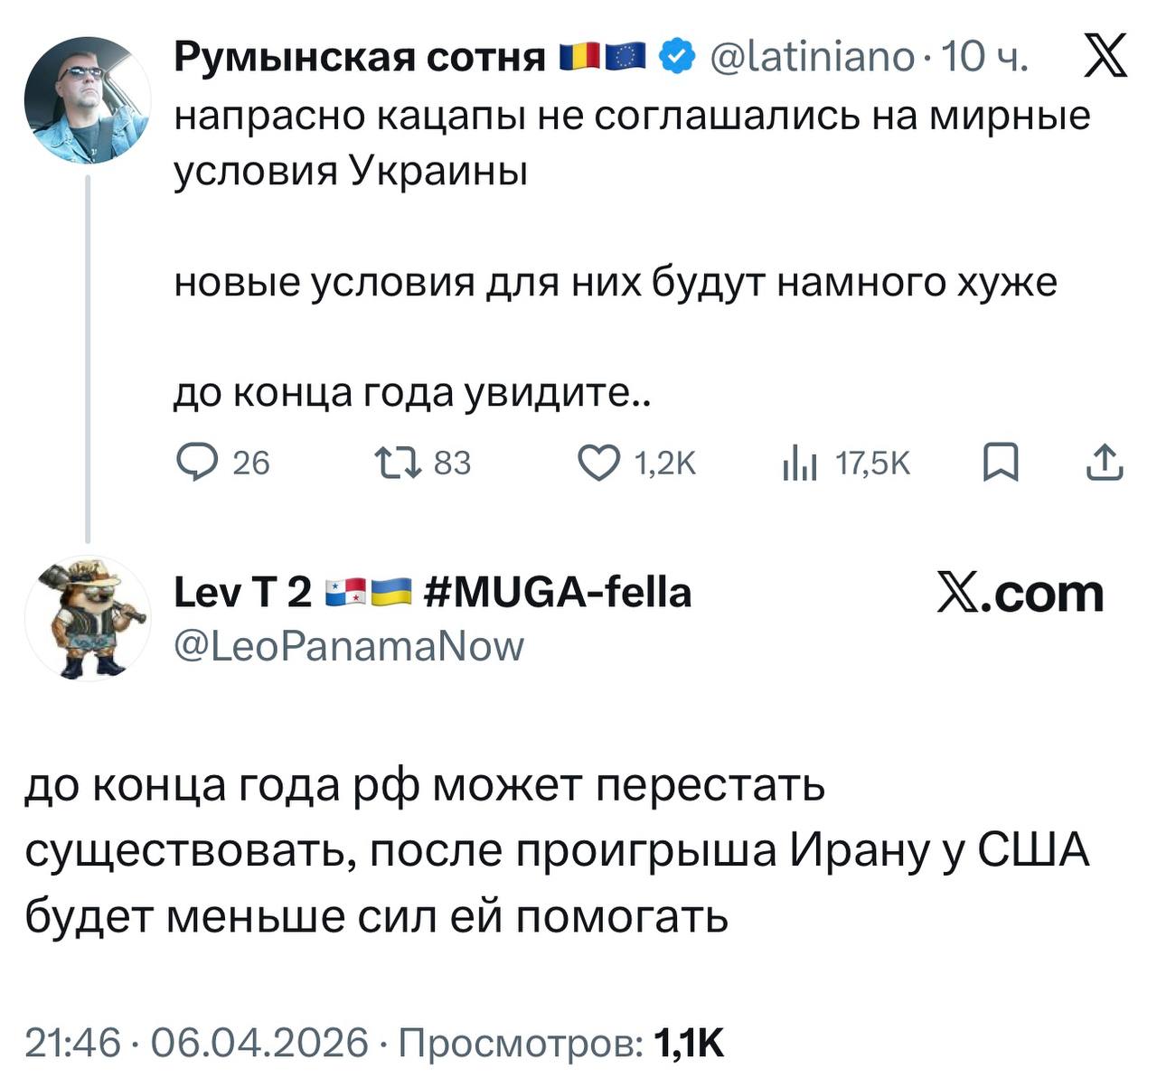This screenshot has height=1087, width=1157.
Task: Open the @LeoPanamaNow handle
Action: (x=349, y=646)
